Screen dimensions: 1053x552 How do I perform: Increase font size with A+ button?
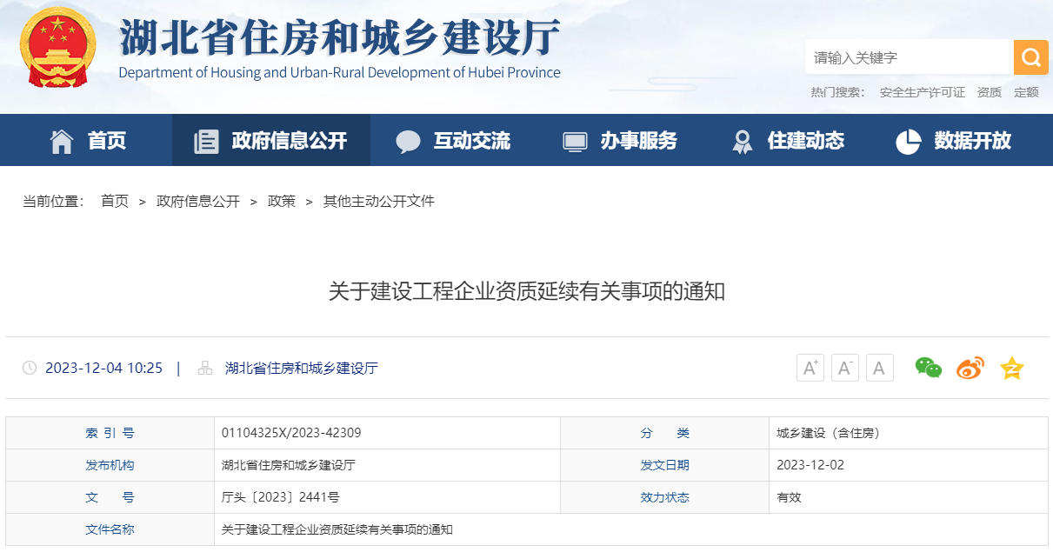810,368
